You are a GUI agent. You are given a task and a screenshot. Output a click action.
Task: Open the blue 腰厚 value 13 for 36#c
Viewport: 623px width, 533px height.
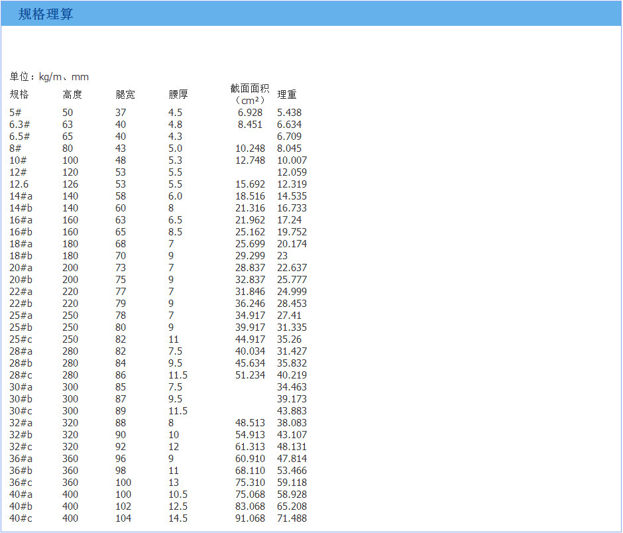click(x=172, y=482)
